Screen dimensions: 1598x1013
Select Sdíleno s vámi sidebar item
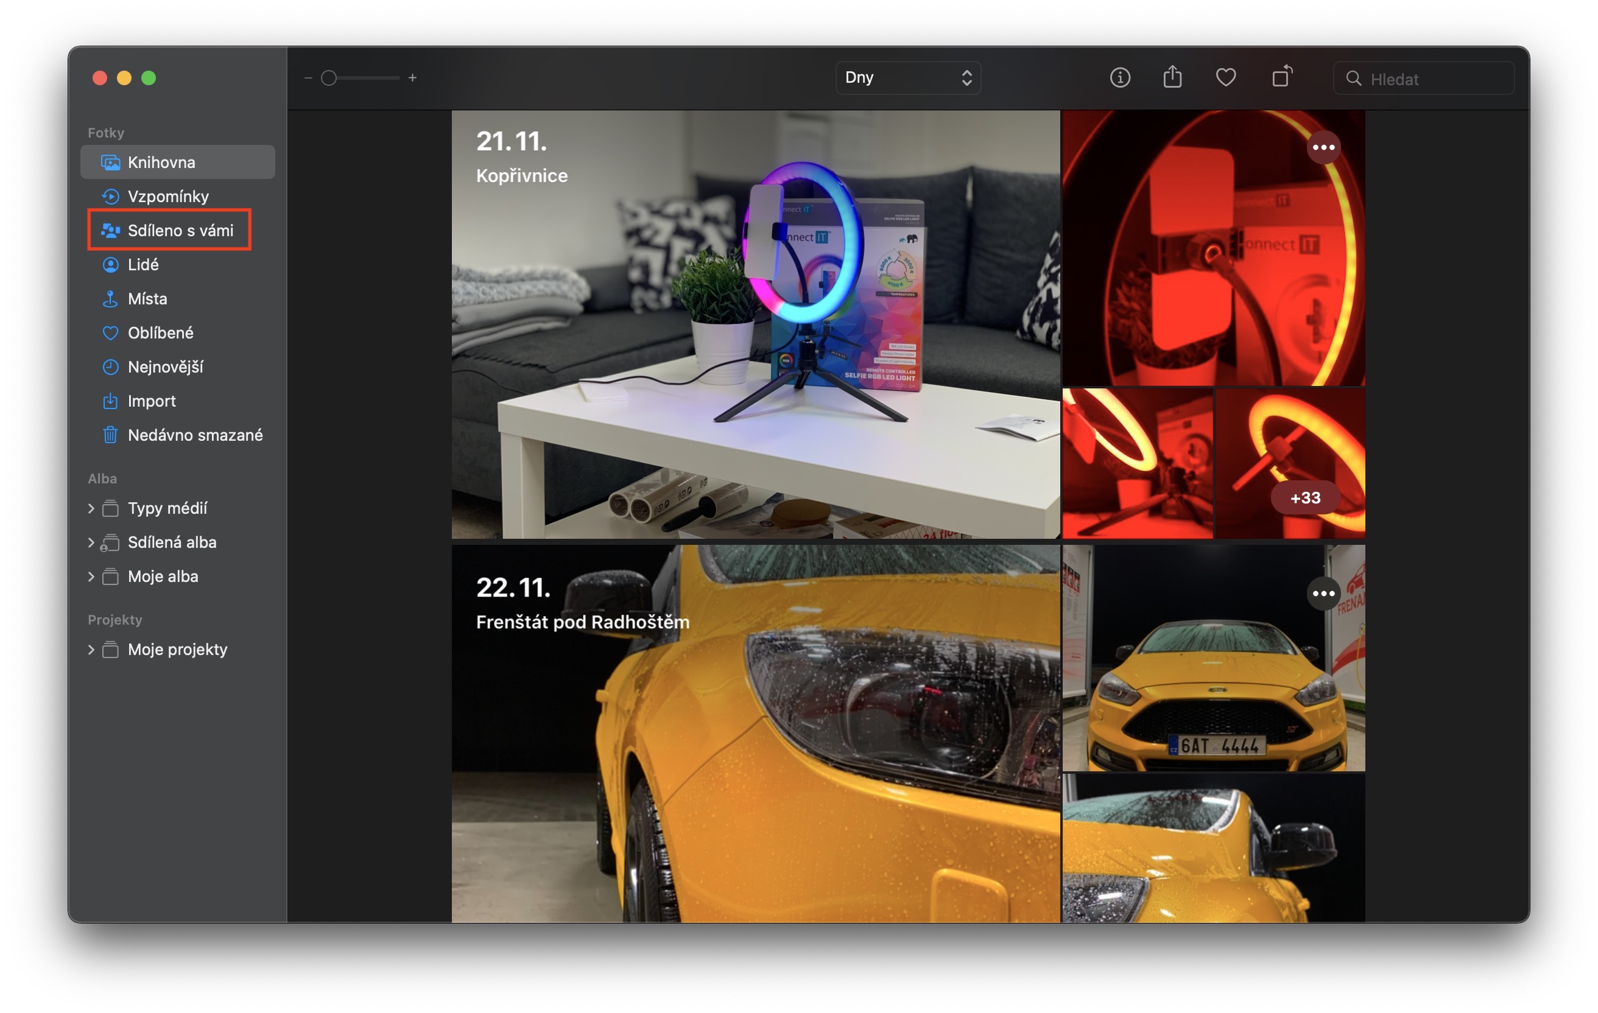click(x=180, y=230)
